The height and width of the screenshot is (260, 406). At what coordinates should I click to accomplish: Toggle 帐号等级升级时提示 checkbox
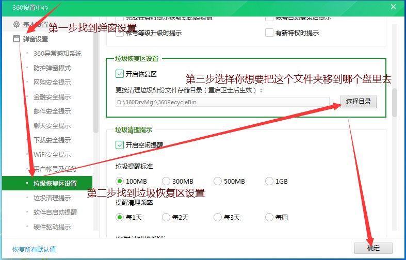tap(119, 33)
